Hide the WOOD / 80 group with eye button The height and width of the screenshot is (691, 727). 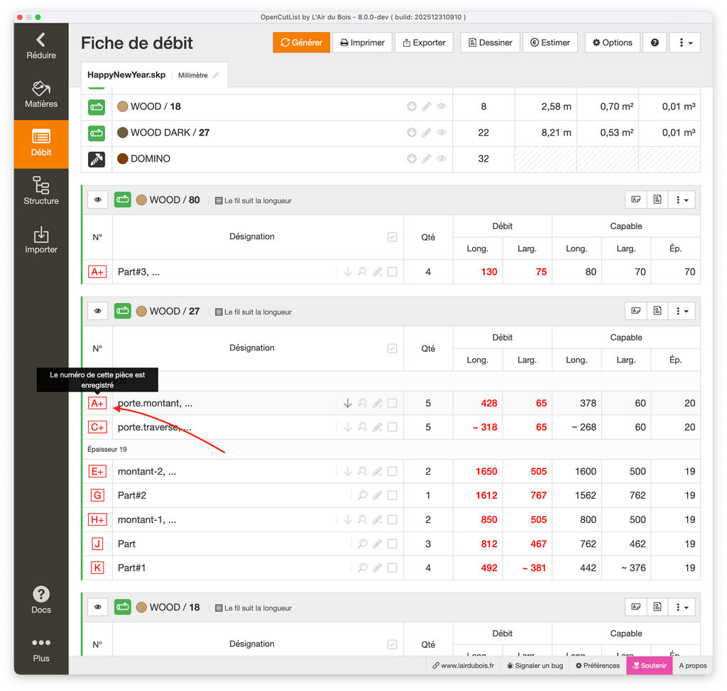(97, 200)
